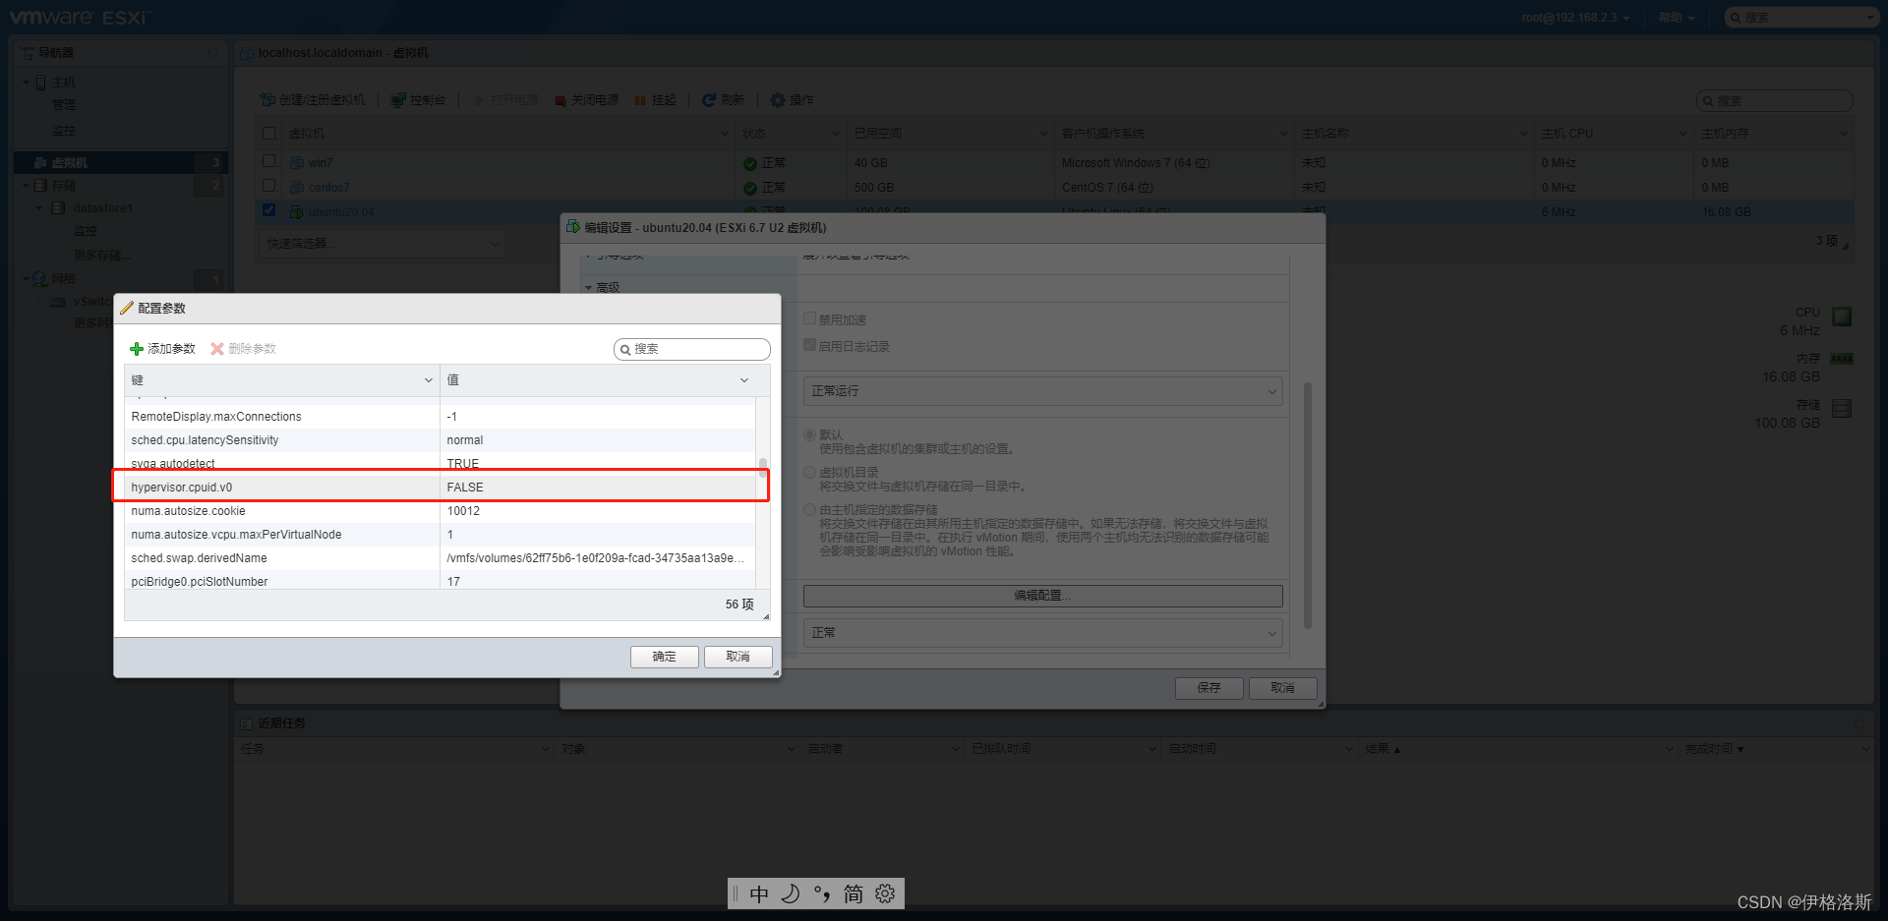The image size is (1888, 921).
Task: Click the 添加参数 label
Action: click(172, 349)
